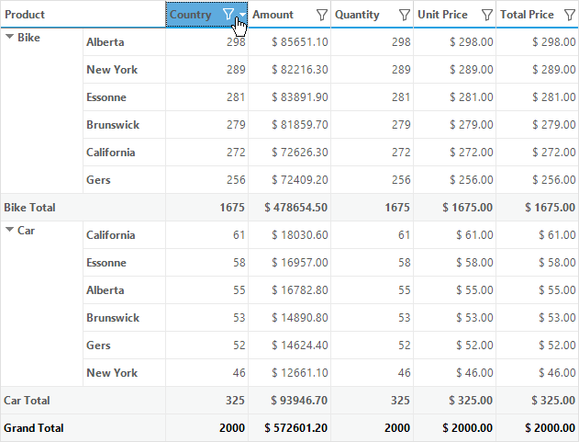Click the Car Total row label
Image resolution: width=579 pixels, height=442 pixels.
[27, 401]
